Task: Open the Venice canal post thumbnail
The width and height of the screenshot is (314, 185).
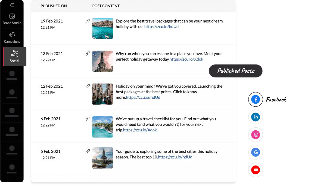Action: pyautogui.click(x=102, y=94)
